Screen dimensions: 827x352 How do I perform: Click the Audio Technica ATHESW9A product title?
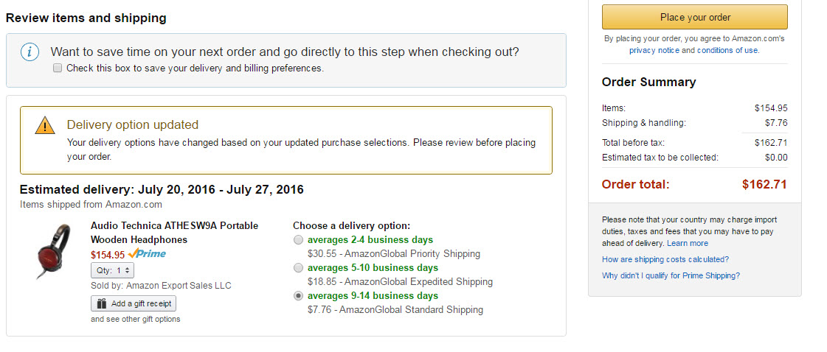point(174,233)
